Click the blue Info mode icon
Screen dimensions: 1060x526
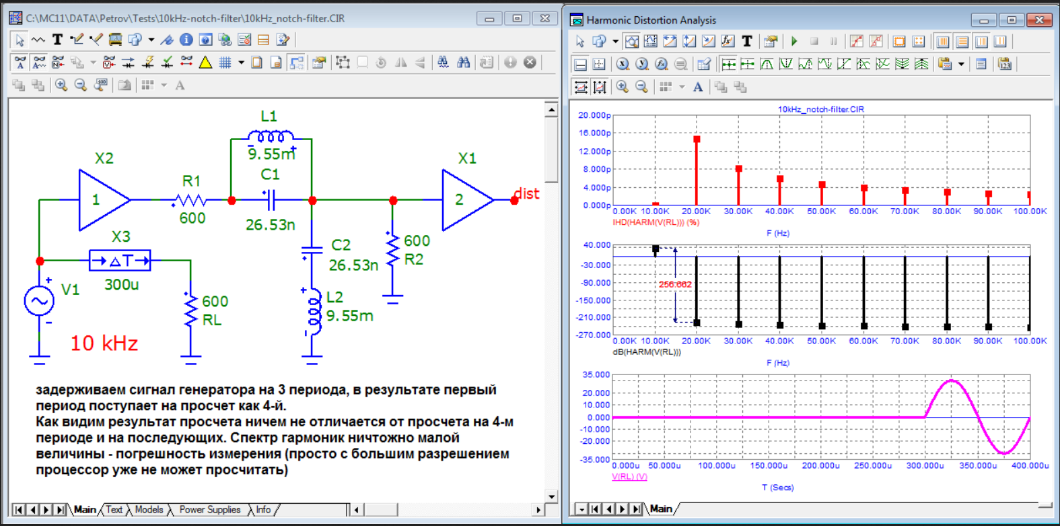[186, 40]
